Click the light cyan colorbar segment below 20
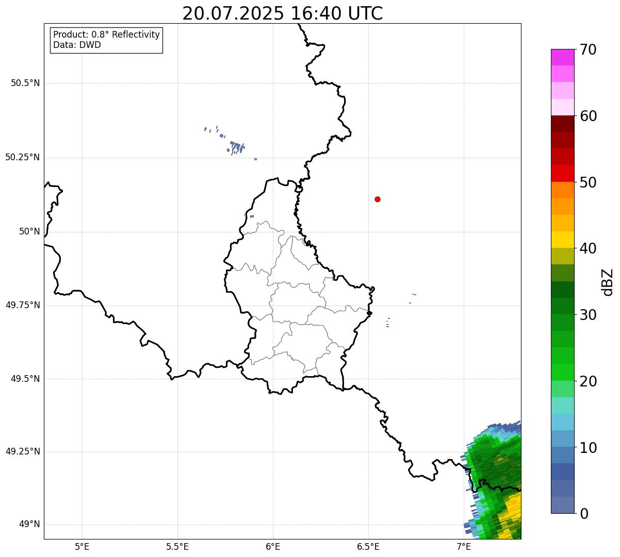 pyautogui.click(x=562, y=406)
